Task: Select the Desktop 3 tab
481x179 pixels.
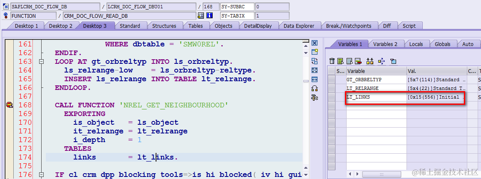Action: 95,26
